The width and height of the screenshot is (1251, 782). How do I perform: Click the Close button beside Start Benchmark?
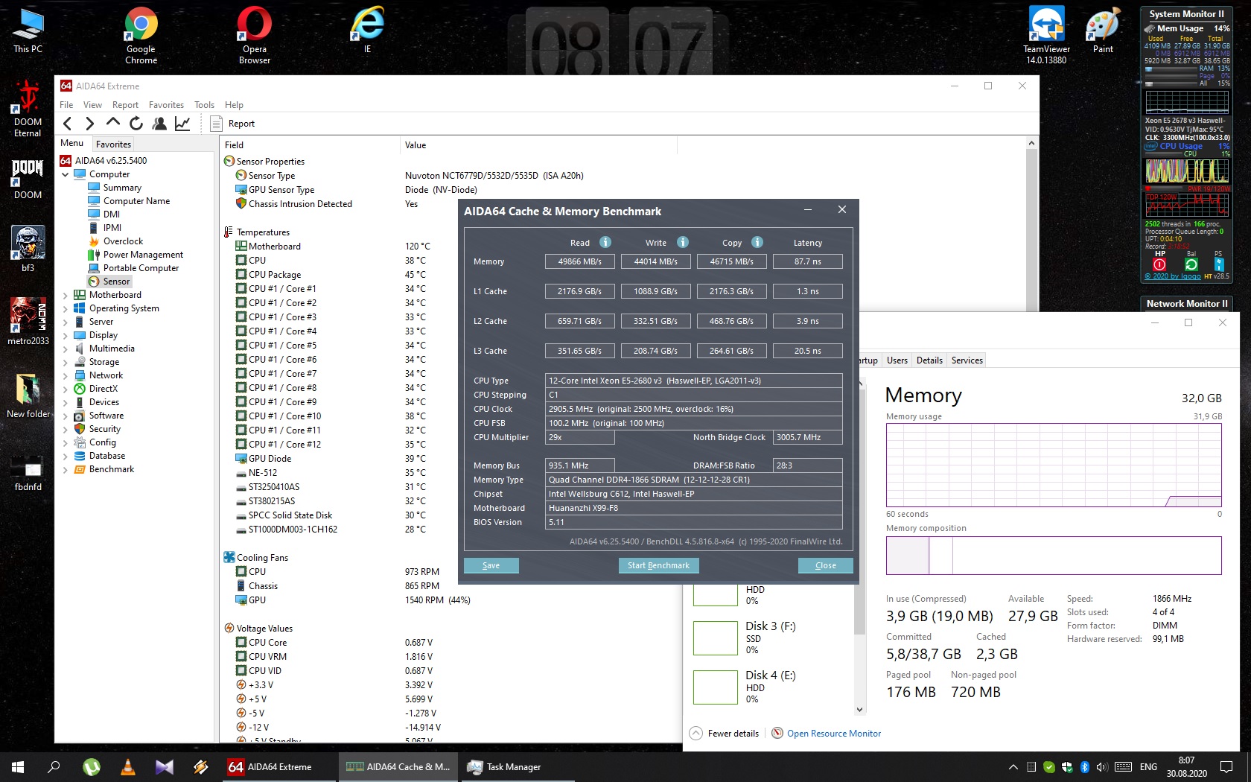tap(825, 565)
